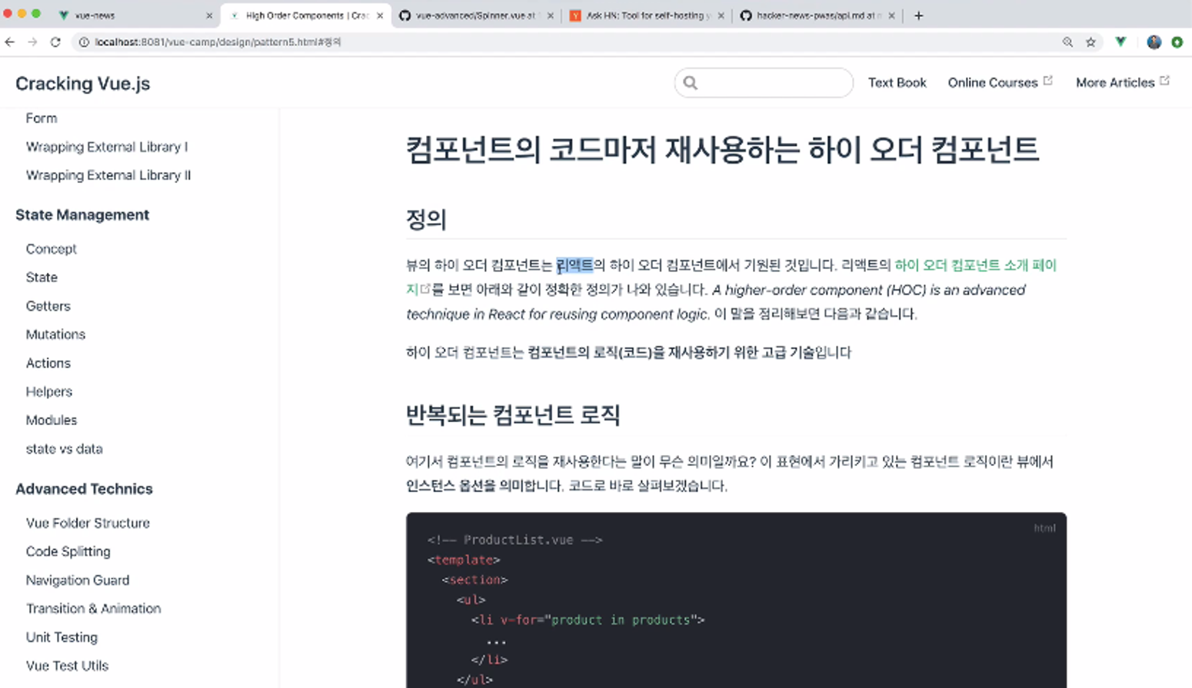Open Wrapping External Library II page
Screen dimensions: 1192x688
click(108, 175)
